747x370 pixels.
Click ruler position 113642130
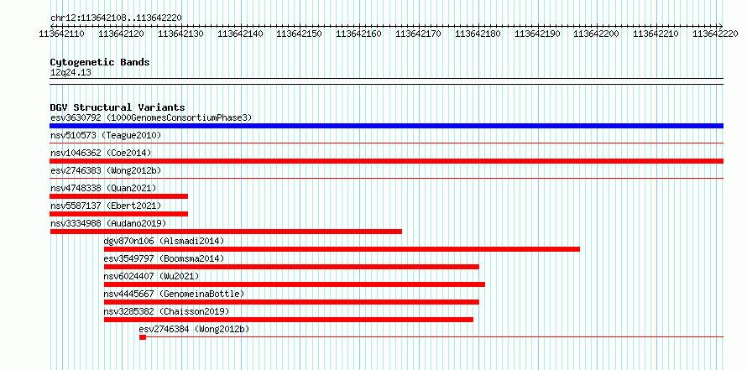181,34
